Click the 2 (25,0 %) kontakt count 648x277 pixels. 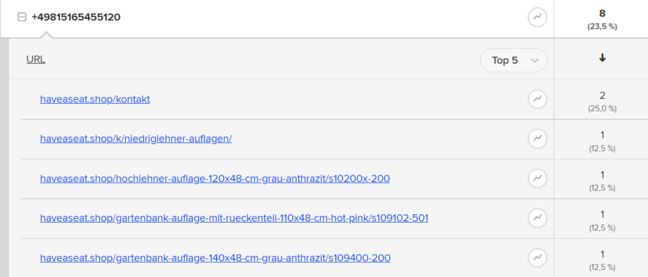(602, 101)
